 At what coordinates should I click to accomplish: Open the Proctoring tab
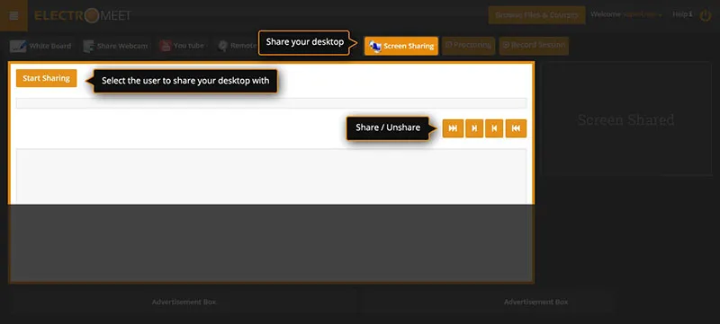click(468, 46)
